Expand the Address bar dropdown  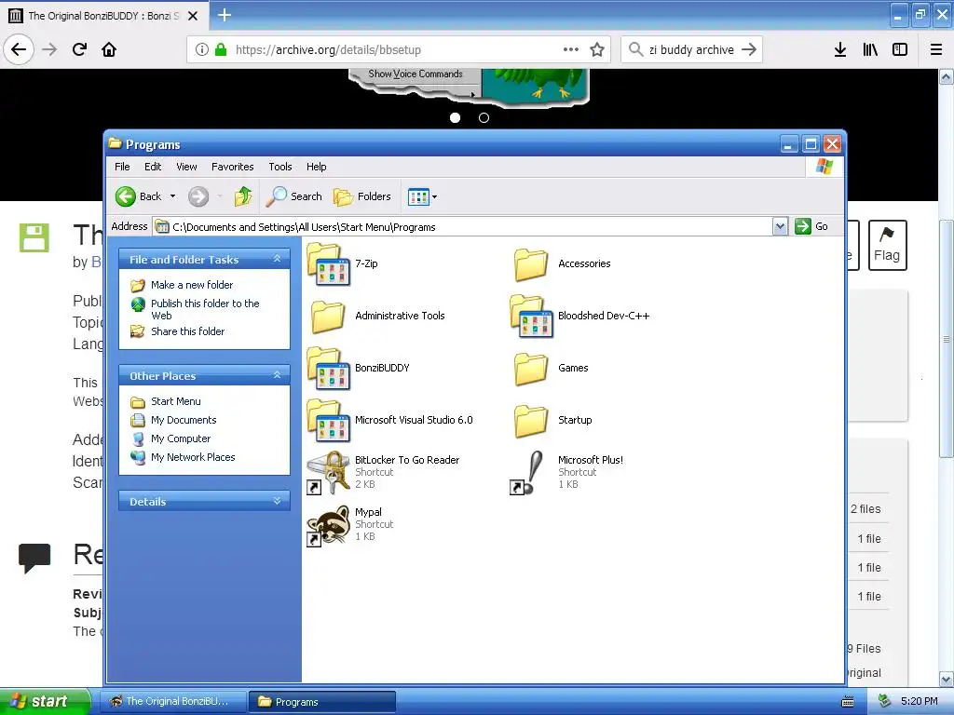coord(780,227)
